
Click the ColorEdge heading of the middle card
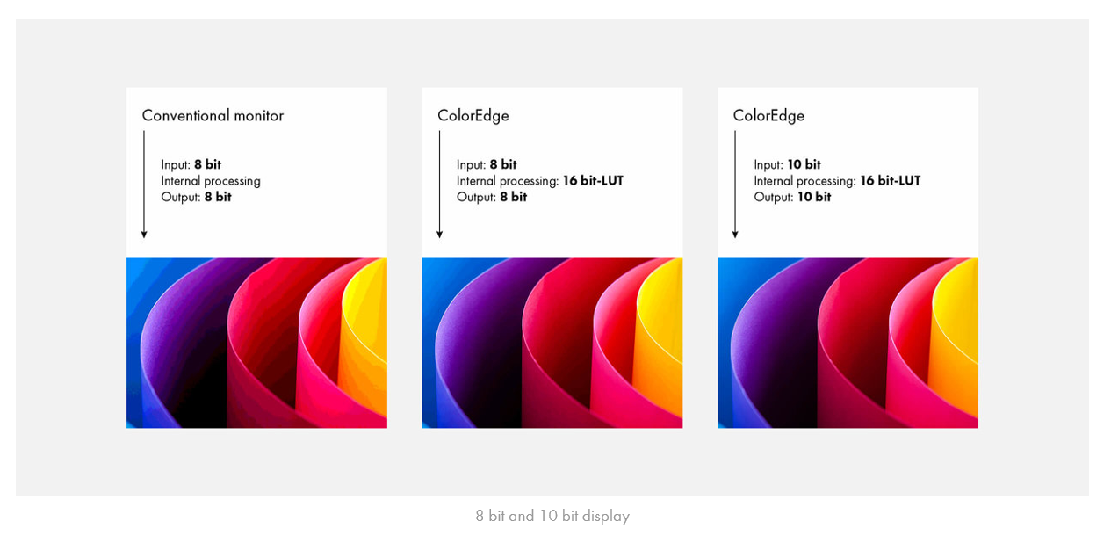coord(473,115)
